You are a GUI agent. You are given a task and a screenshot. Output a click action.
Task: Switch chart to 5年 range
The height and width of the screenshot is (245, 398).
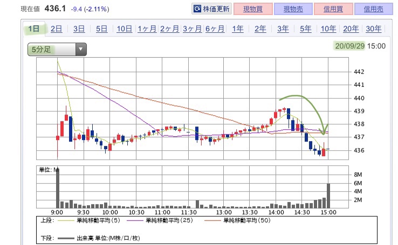click(x=305, y=29)
